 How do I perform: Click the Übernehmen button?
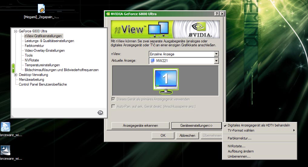(x=212, y=136)
